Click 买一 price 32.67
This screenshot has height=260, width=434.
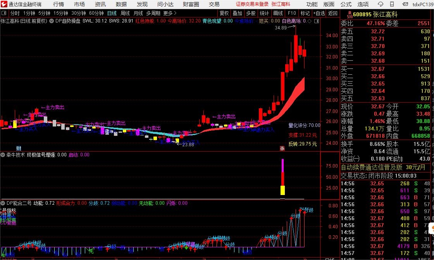point(377,69)
